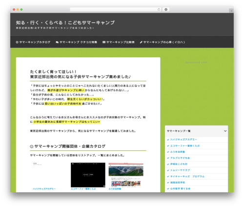Click the macOS red close window dot
Screen dimensions: 244x207
[14, 9]
